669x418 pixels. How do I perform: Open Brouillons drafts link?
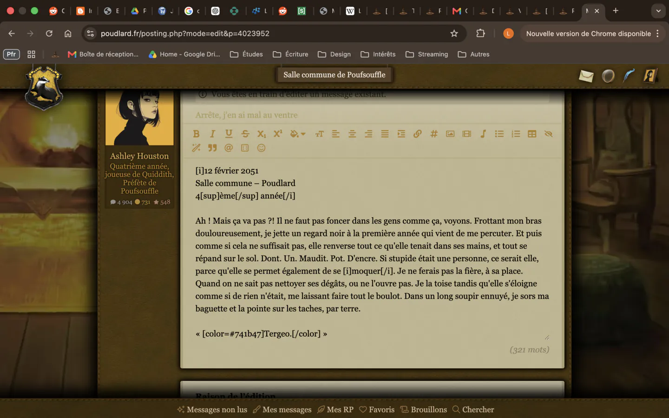click(424, 410)
